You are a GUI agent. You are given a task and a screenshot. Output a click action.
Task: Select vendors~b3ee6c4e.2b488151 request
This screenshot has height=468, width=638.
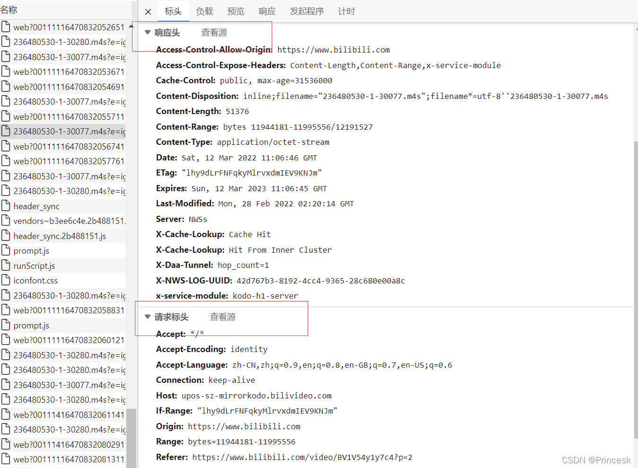[x=63, y=221]
